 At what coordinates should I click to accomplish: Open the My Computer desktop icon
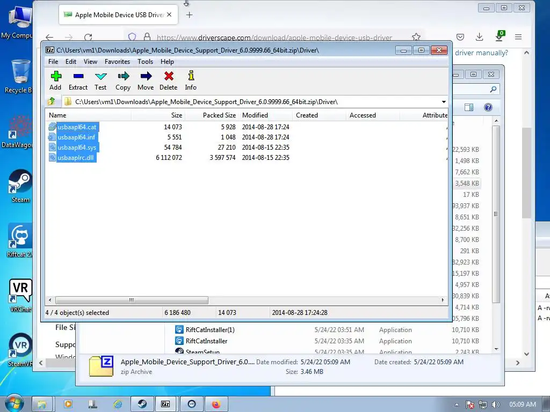[x=18, y=23]
